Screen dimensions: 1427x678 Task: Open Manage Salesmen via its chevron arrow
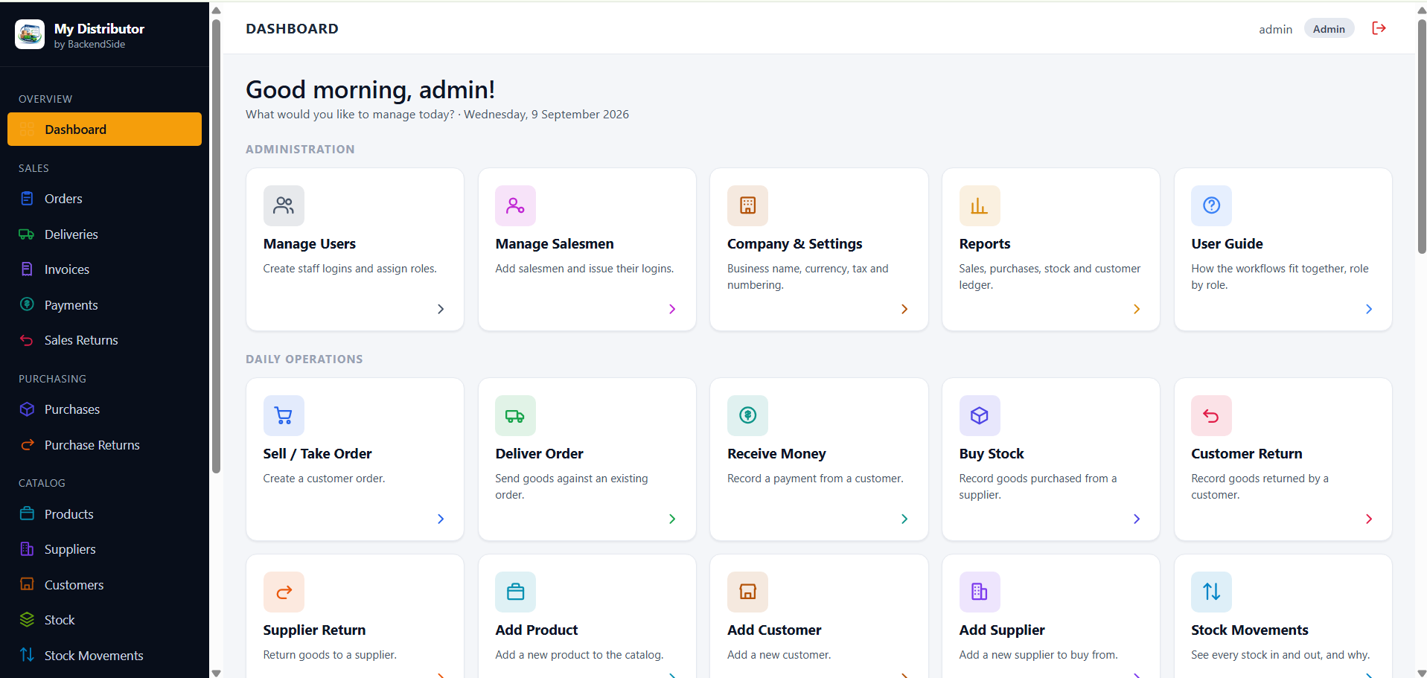(x=672, y=309)
